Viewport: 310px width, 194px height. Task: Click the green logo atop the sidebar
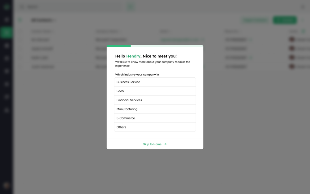click(6, 7)
